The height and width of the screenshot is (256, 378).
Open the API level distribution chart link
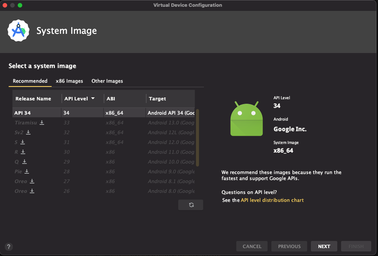pyautogui.click(x=272, y=200)
